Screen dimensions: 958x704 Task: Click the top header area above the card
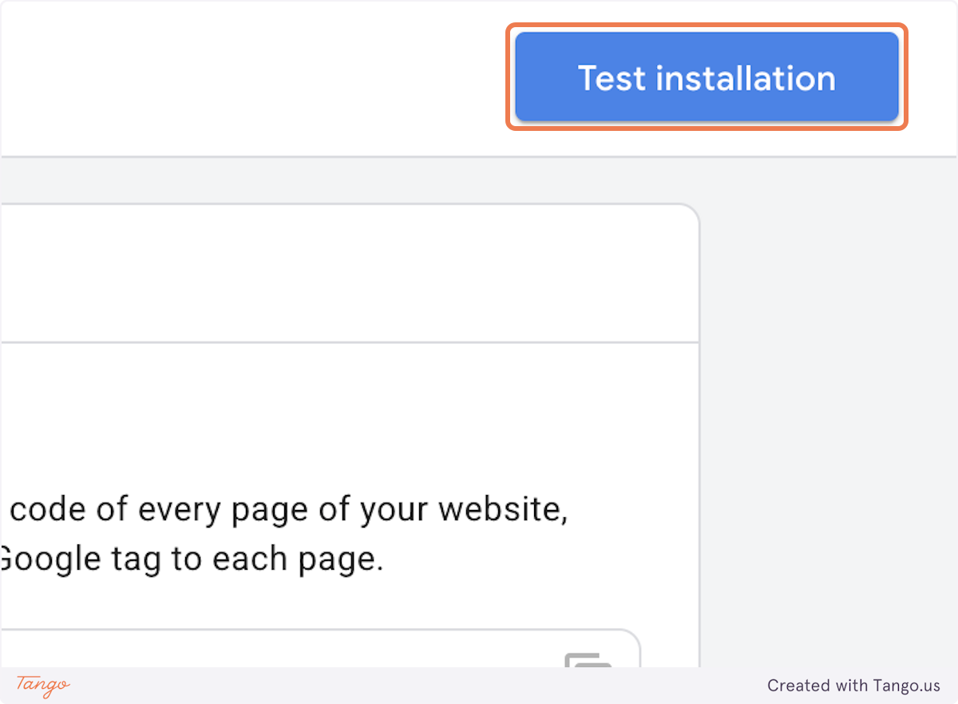(x=239, y=77)
